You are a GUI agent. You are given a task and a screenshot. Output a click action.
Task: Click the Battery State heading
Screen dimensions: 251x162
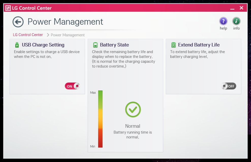[115, 45]
